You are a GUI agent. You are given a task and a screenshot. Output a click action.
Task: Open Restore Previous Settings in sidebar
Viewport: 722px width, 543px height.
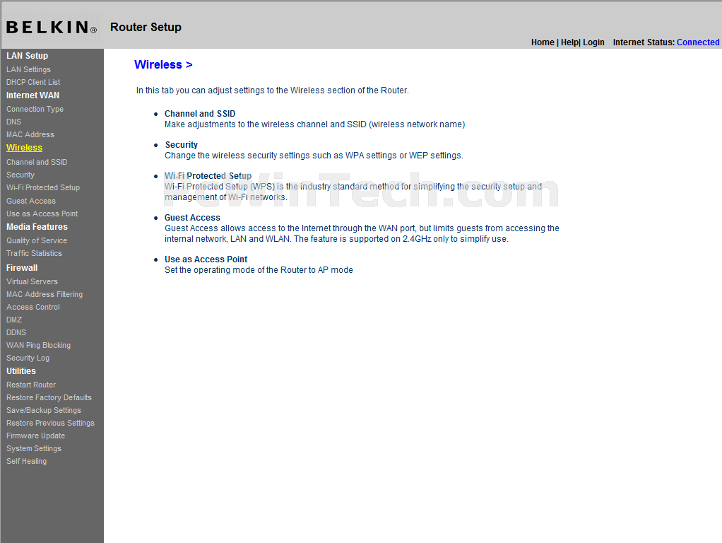(50, 423)
